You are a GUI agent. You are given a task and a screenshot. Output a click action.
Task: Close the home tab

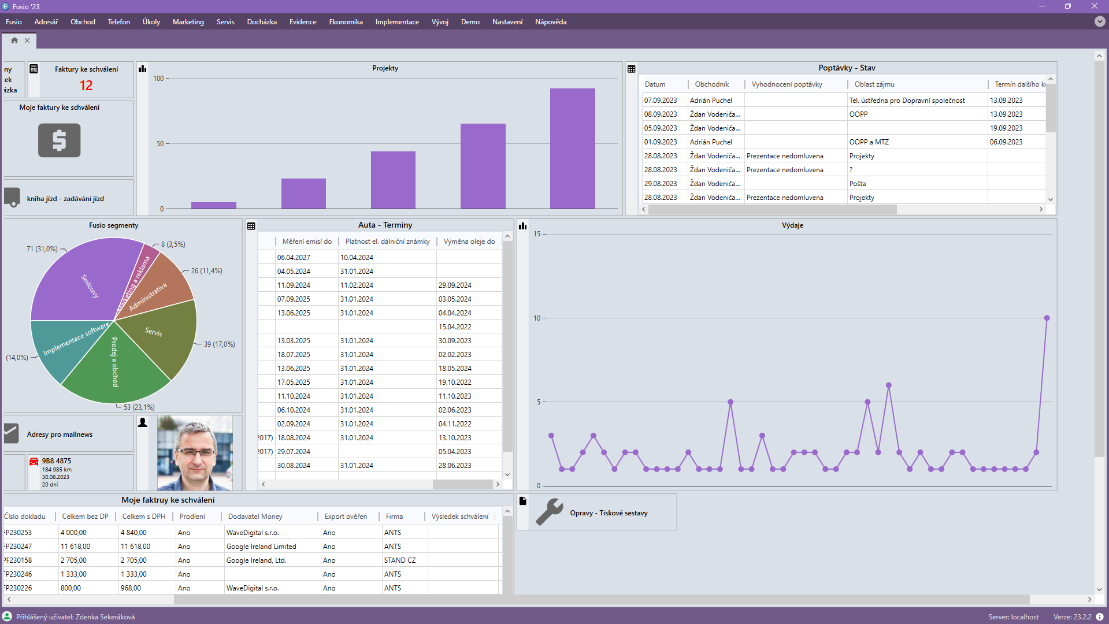[x=27, y=40]
